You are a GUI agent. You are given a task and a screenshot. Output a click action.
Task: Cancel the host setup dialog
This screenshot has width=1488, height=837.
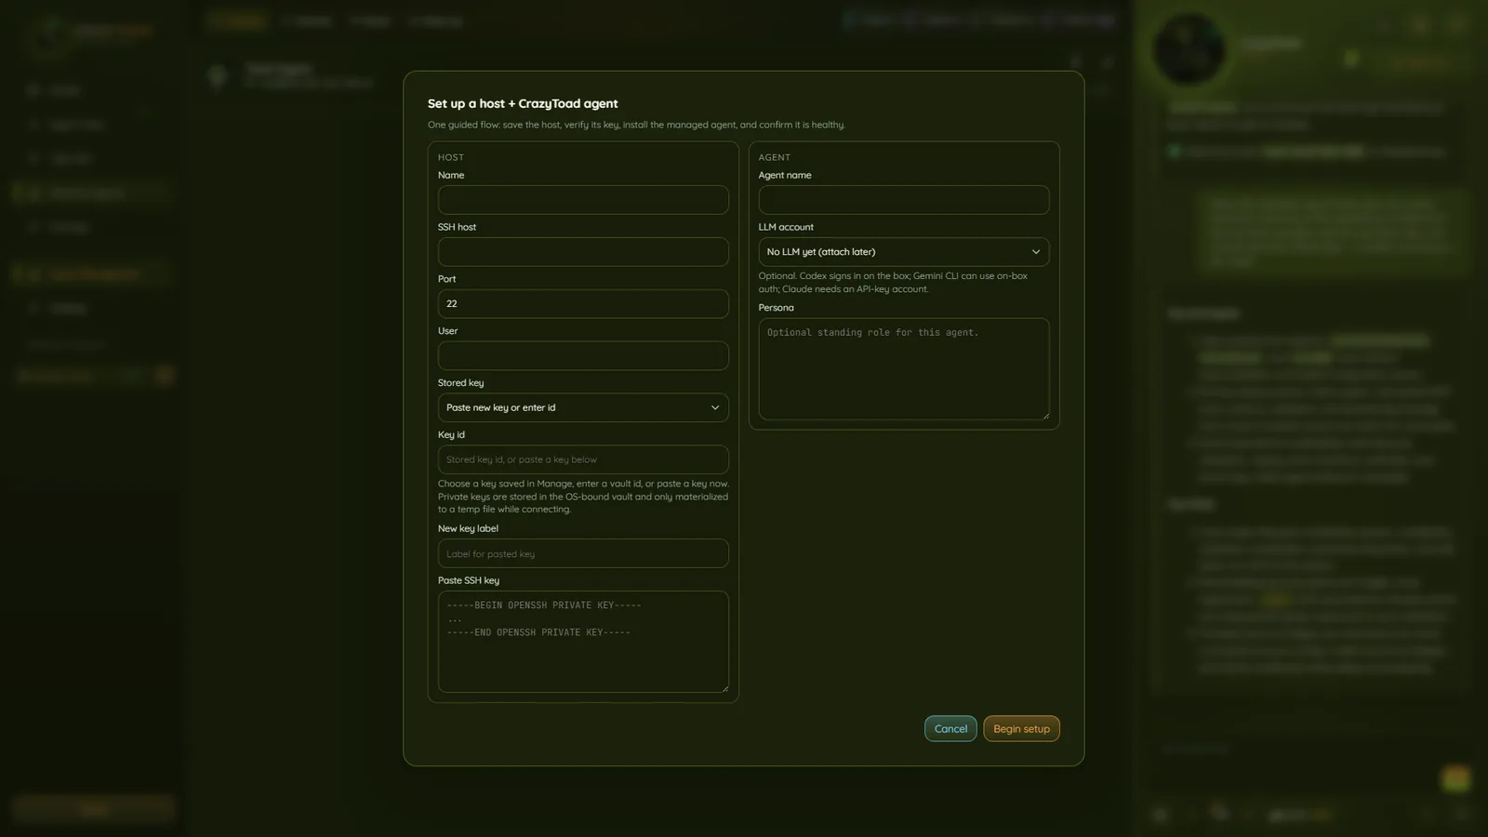(950, 728)
